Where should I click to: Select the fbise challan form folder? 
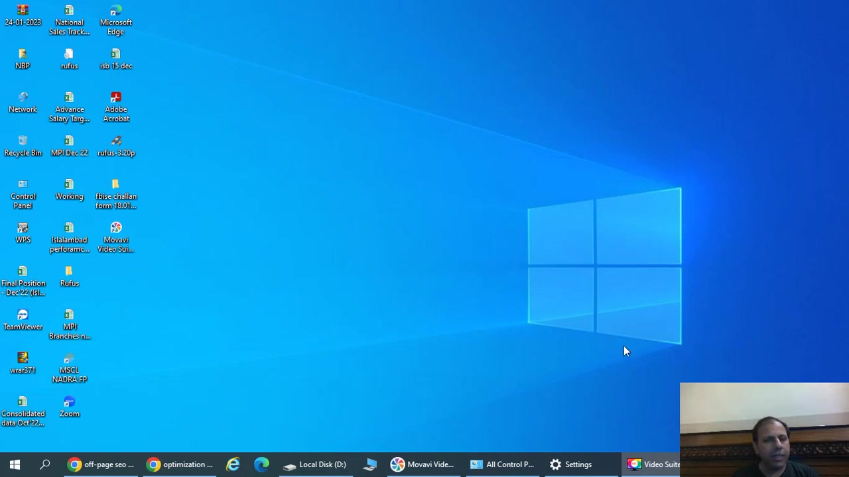(116, 194)
